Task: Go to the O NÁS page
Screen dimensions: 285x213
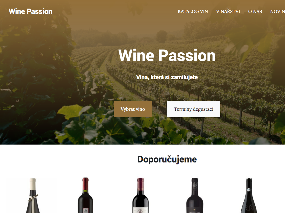Action: tap(255, 11)
